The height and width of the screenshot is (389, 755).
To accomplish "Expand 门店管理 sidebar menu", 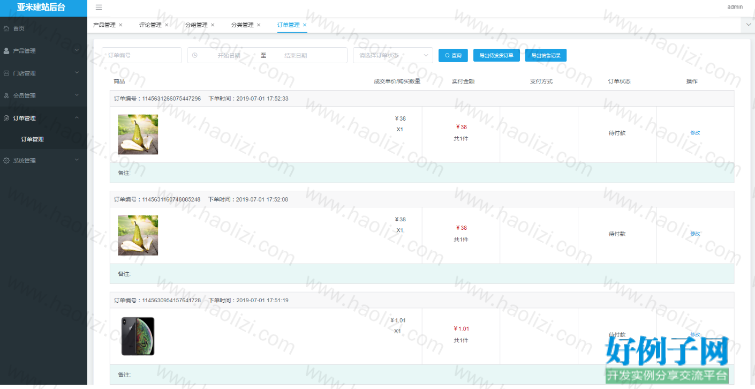I will 43,73.
